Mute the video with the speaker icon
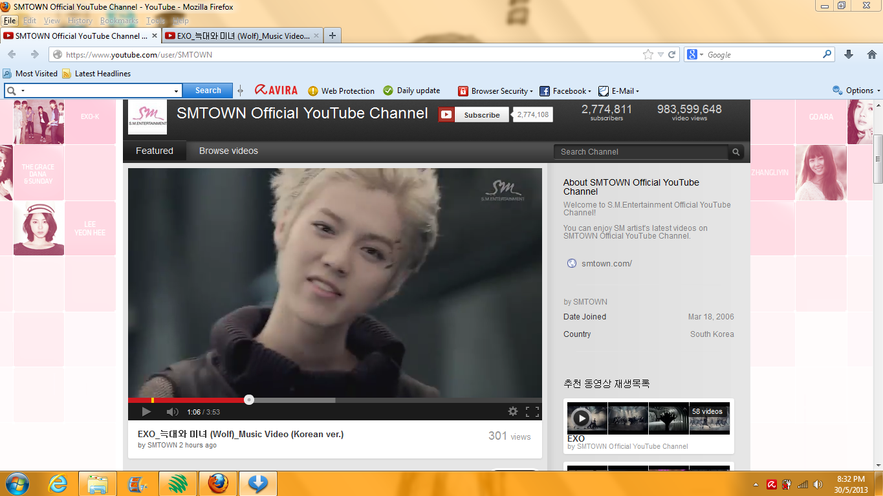883x496 pixels. click(x=172, y=412)
